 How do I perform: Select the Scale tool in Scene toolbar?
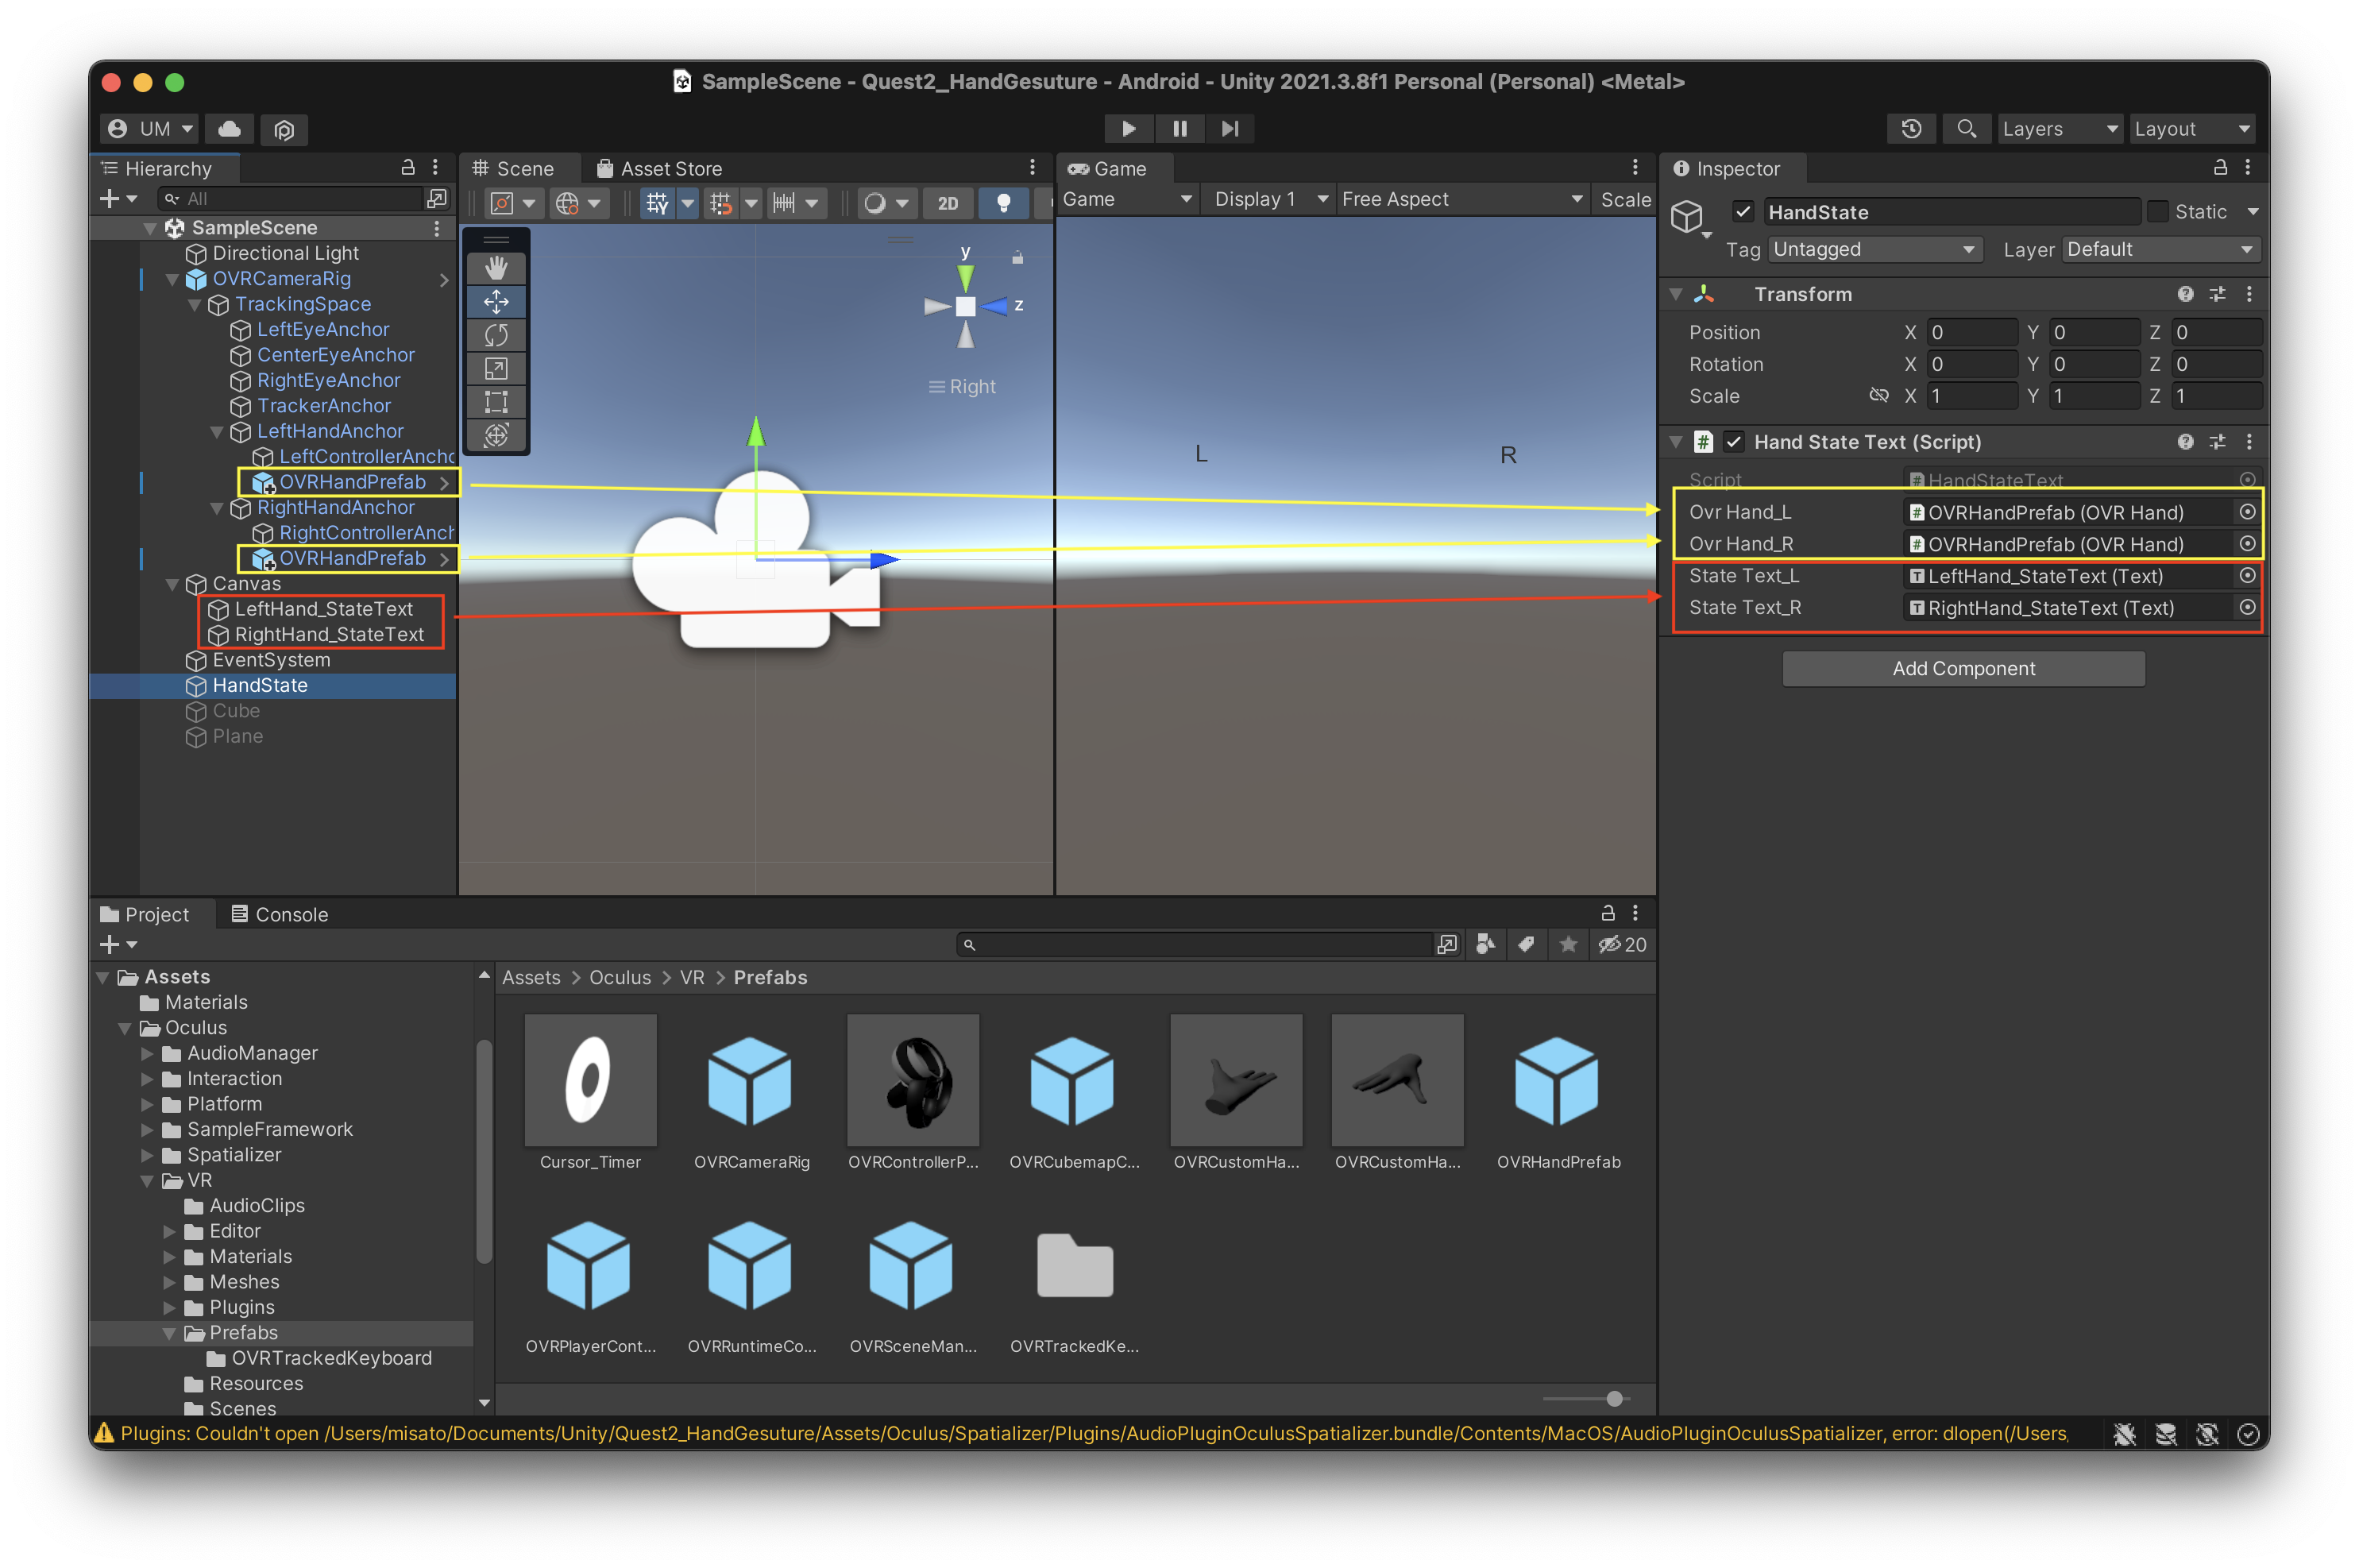pos(496,368)
